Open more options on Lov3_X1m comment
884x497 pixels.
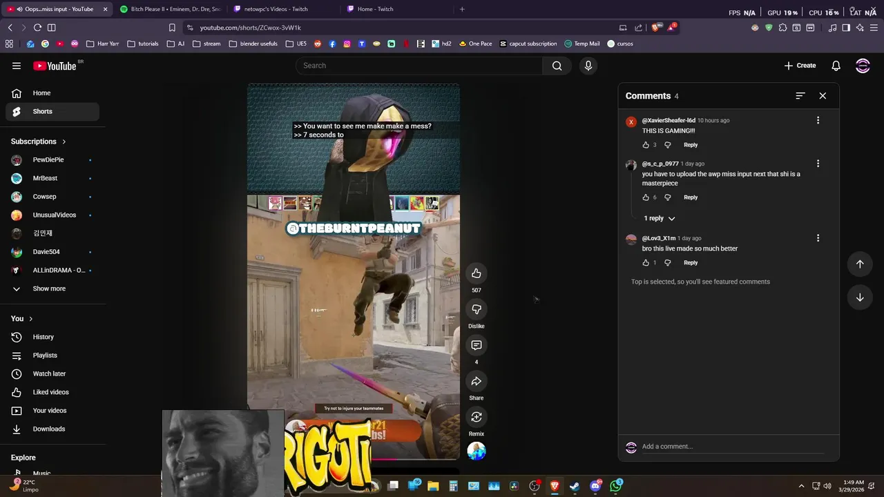click(818, 238)
